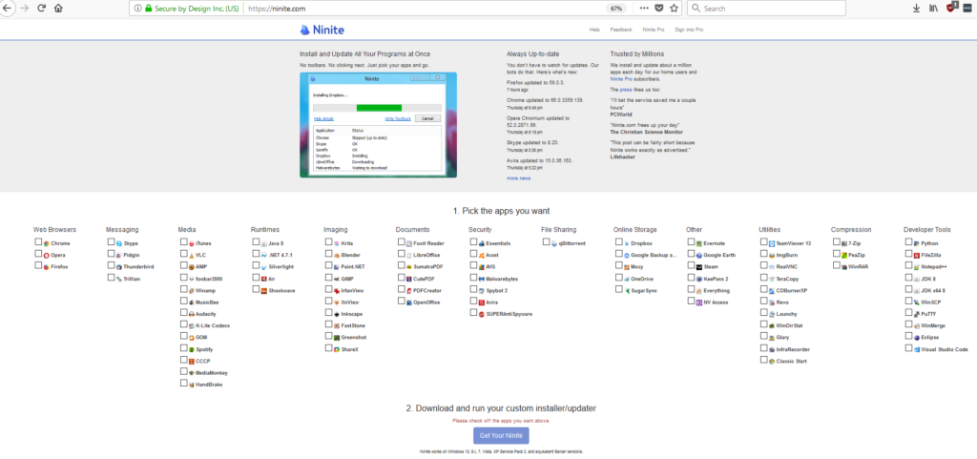This screenshot has width=977, height=459.
Task: Open the Help page link
Action: point(594,30)
